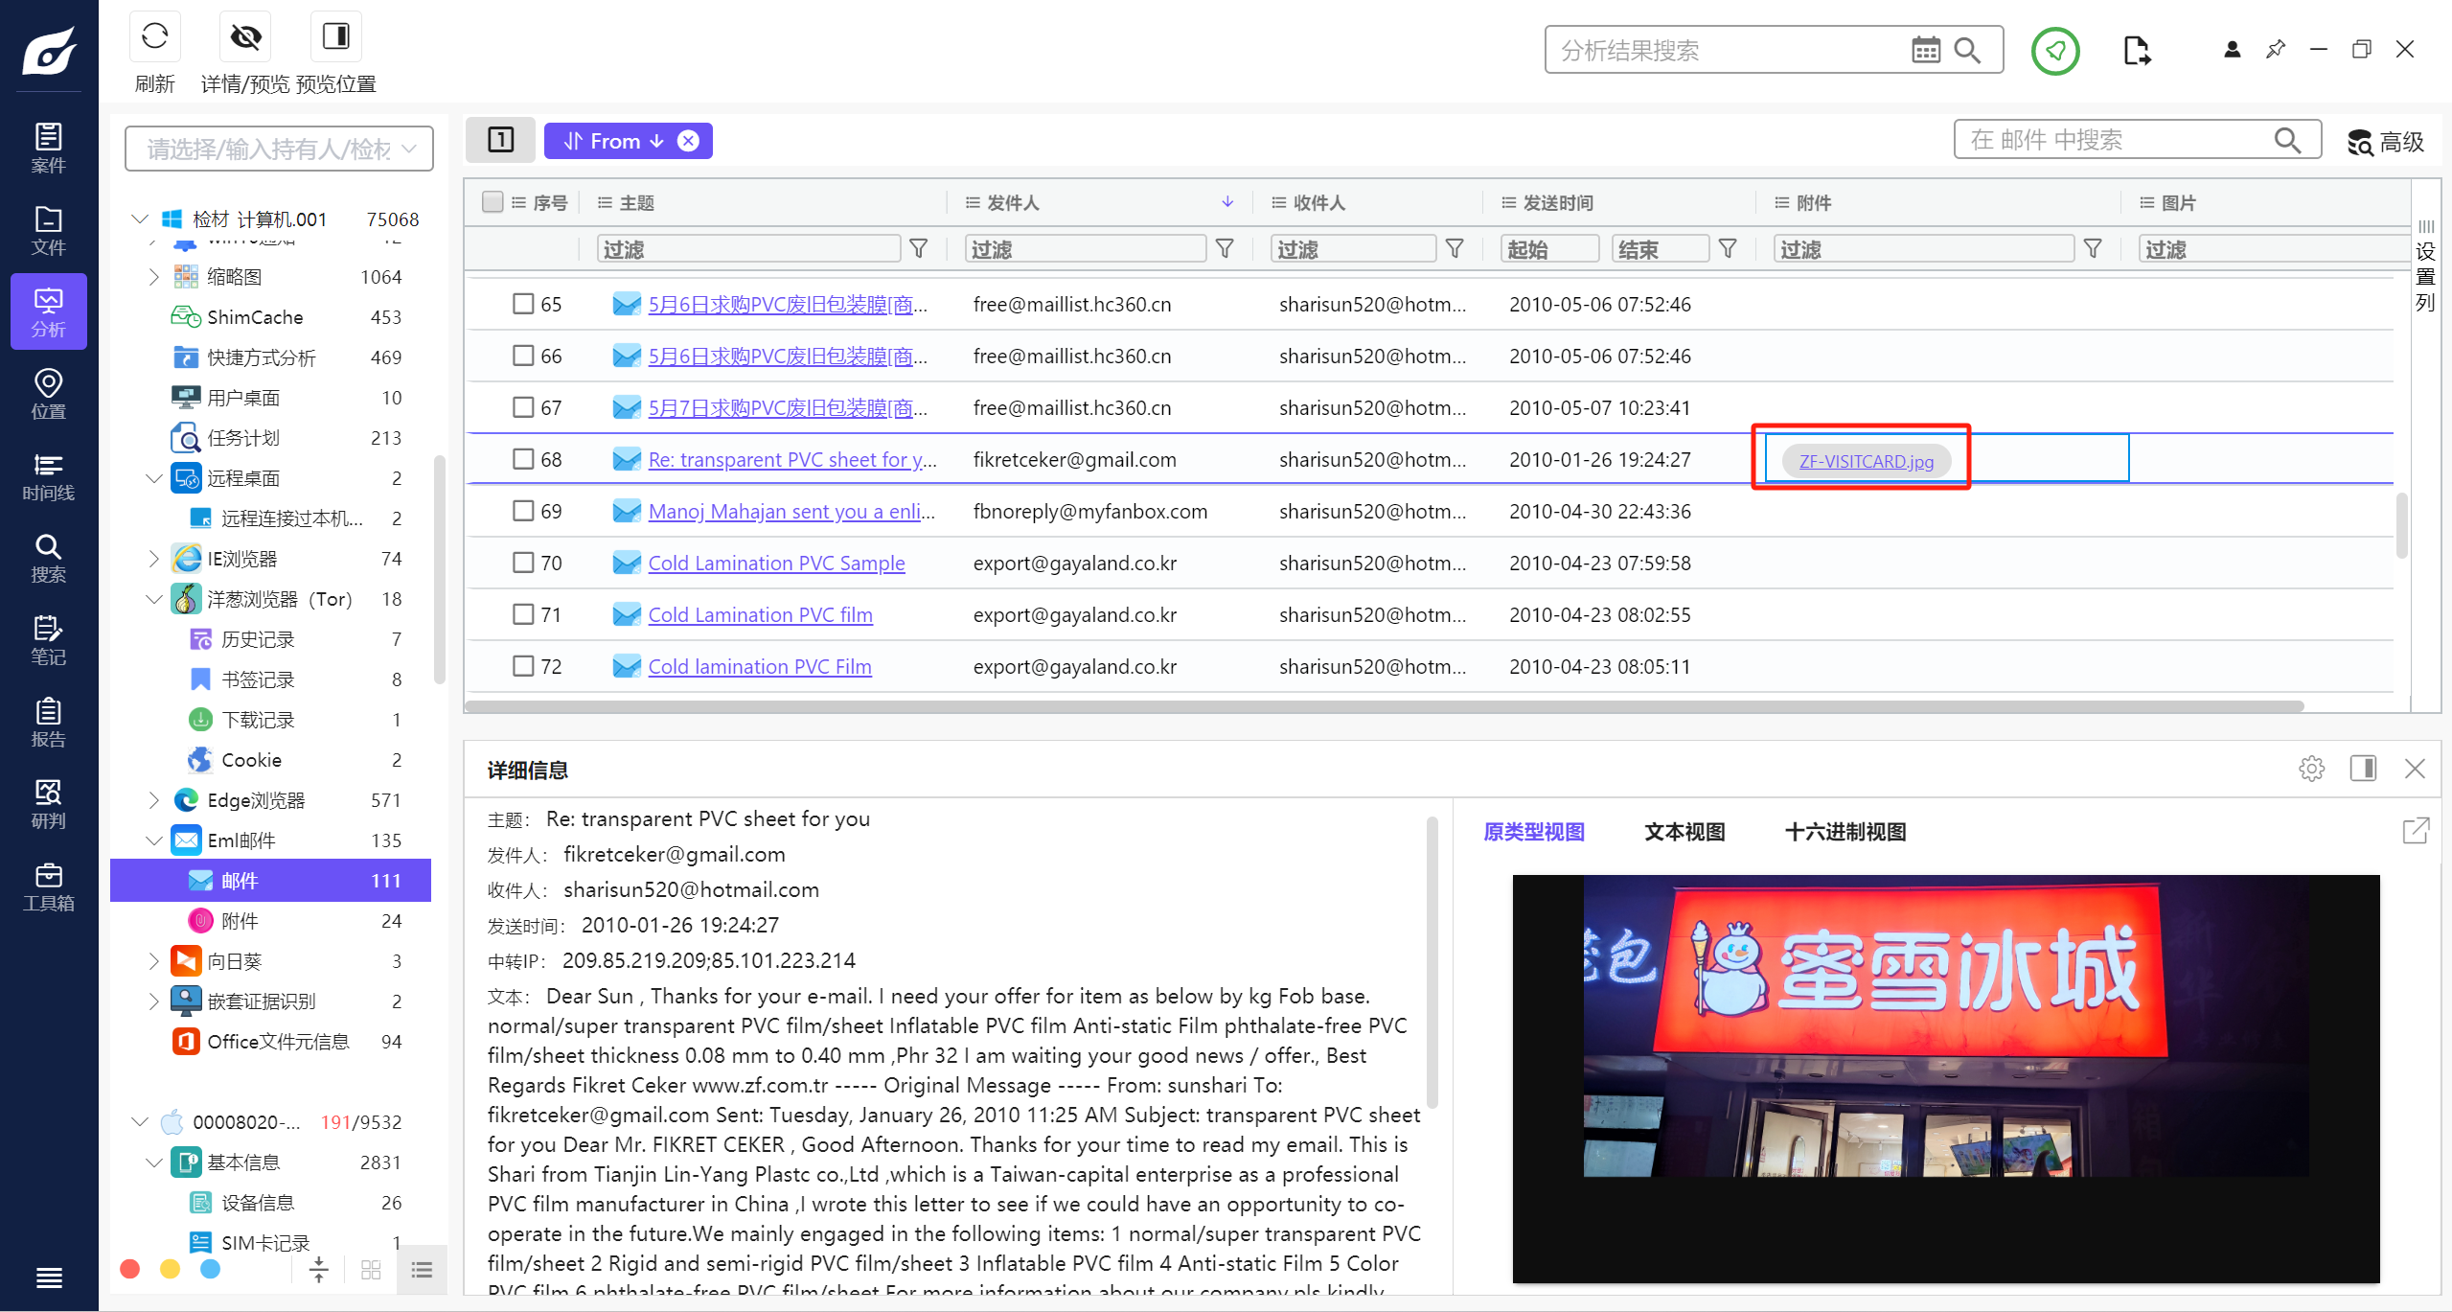
Task: Click the subject column filter funnel
Action: click(918, 249)
